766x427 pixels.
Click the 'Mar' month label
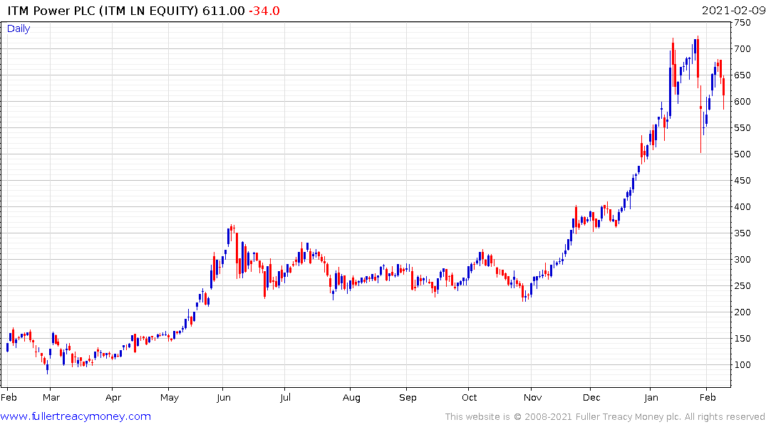pyautogui.click(x=51, y=398)
